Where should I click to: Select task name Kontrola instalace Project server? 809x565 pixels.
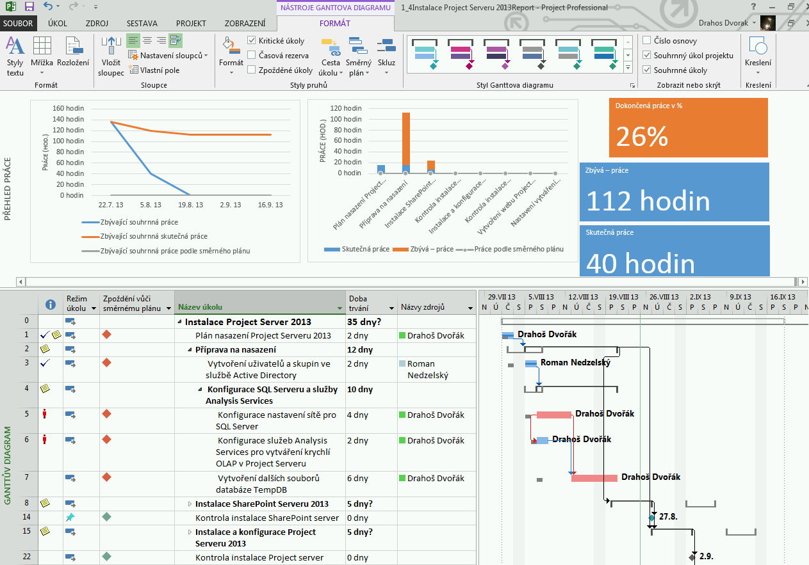point(259,557)
